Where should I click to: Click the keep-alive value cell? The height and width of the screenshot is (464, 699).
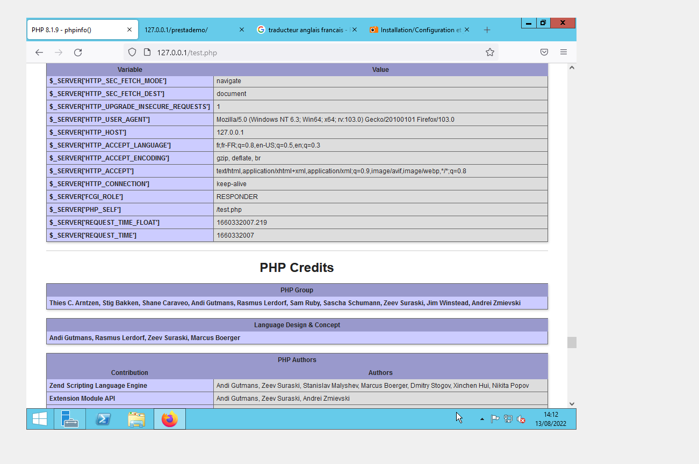tap(380, 184)
